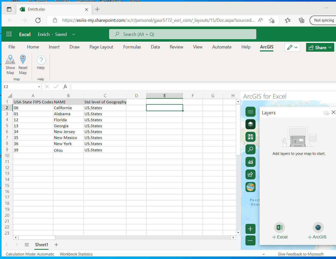
Task: Switch to the Insert ribbon tab
Action: click(54, 47)
